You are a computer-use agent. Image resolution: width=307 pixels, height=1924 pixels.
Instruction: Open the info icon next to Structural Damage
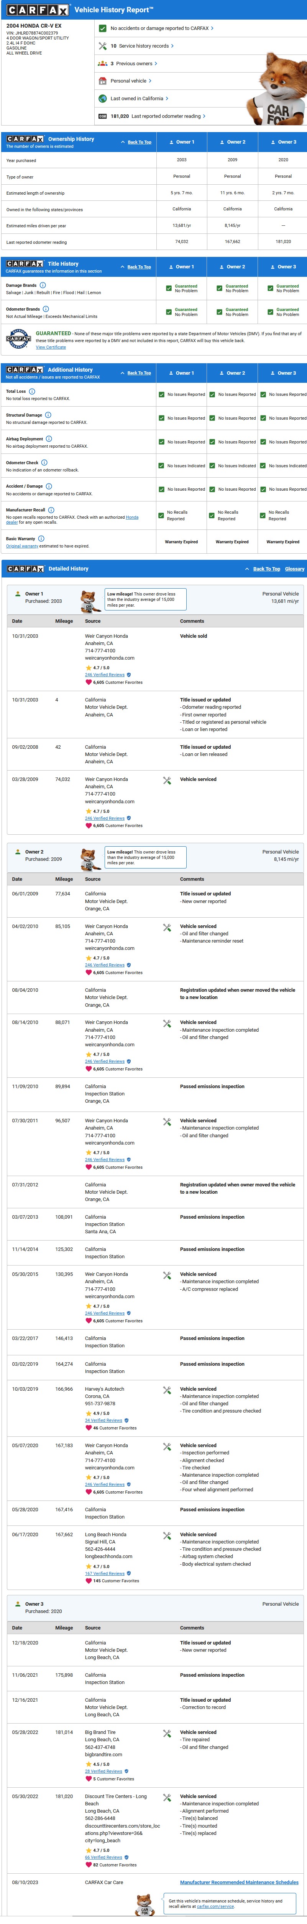[x=48, y=415]
